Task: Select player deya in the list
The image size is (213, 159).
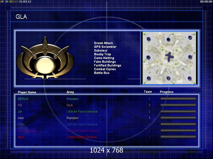Action: [21, 137]
